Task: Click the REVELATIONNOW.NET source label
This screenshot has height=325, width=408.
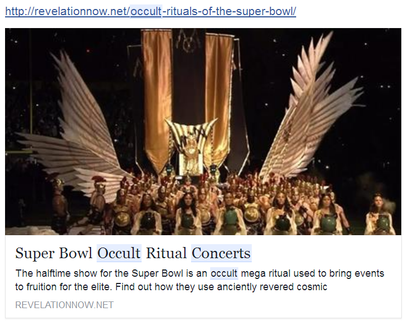Action: click(x=64, y=305)
